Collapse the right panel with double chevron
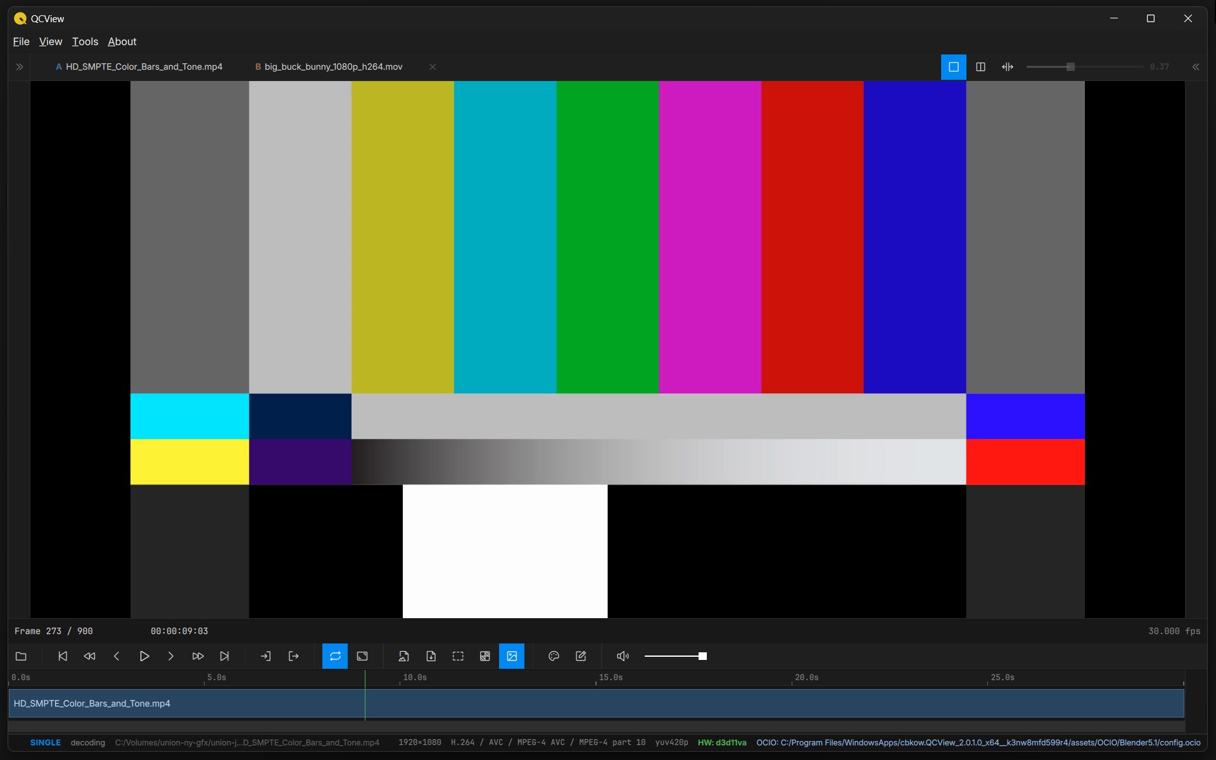The image size is (1216, 760). tap(1196, 66)
